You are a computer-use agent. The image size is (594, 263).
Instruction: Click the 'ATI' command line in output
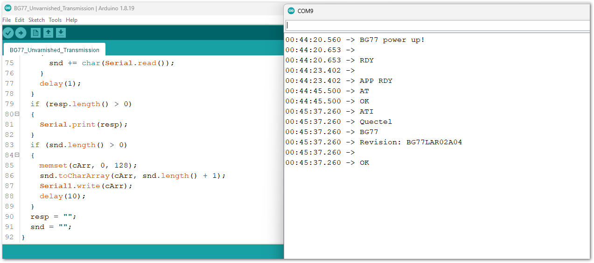tap(329, 111)
